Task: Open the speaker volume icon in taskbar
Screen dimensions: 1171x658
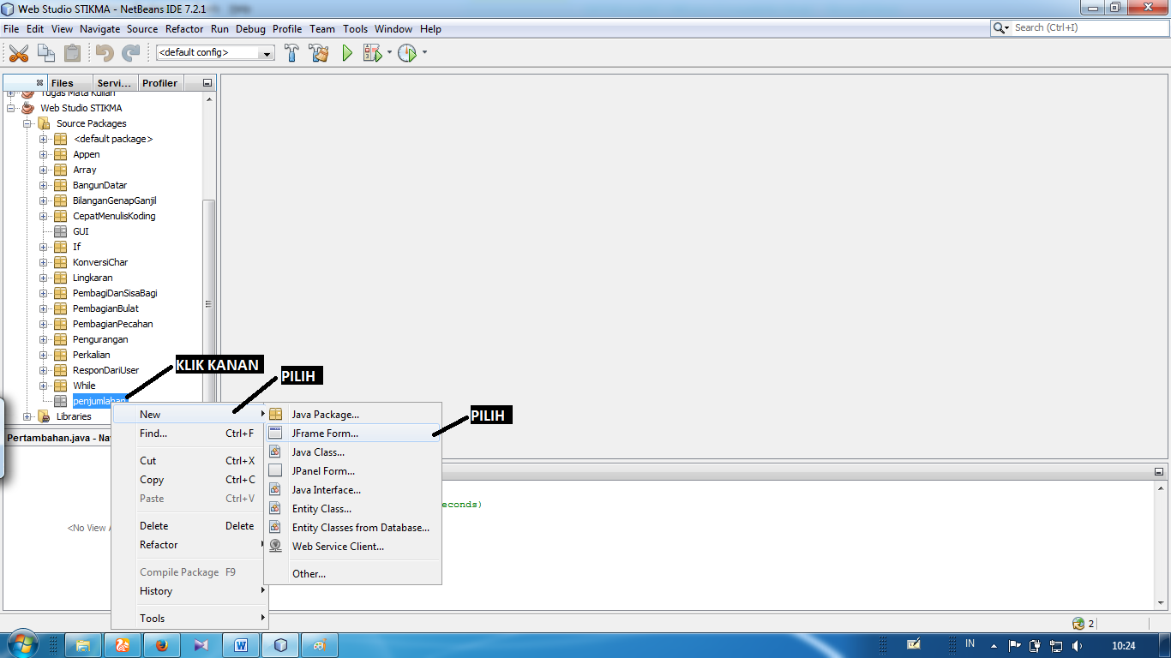Action: tap(1078, 643)
